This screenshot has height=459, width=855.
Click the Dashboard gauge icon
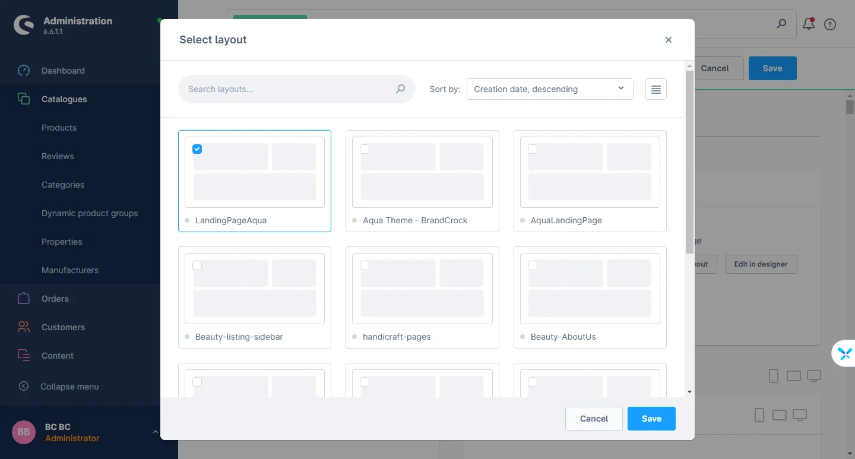[x=24, y=71]
